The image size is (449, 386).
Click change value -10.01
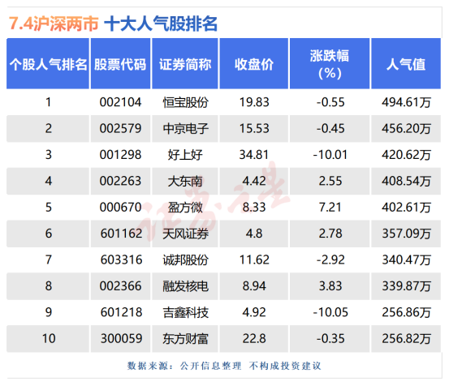click(330, 155)
